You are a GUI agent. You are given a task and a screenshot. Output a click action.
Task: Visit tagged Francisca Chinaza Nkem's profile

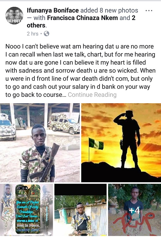82,18
